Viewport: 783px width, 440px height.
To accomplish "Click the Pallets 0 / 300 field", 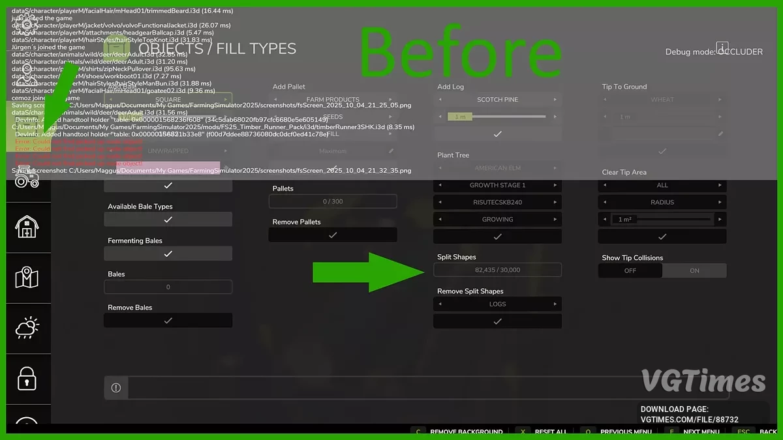I will pos(333,201).
